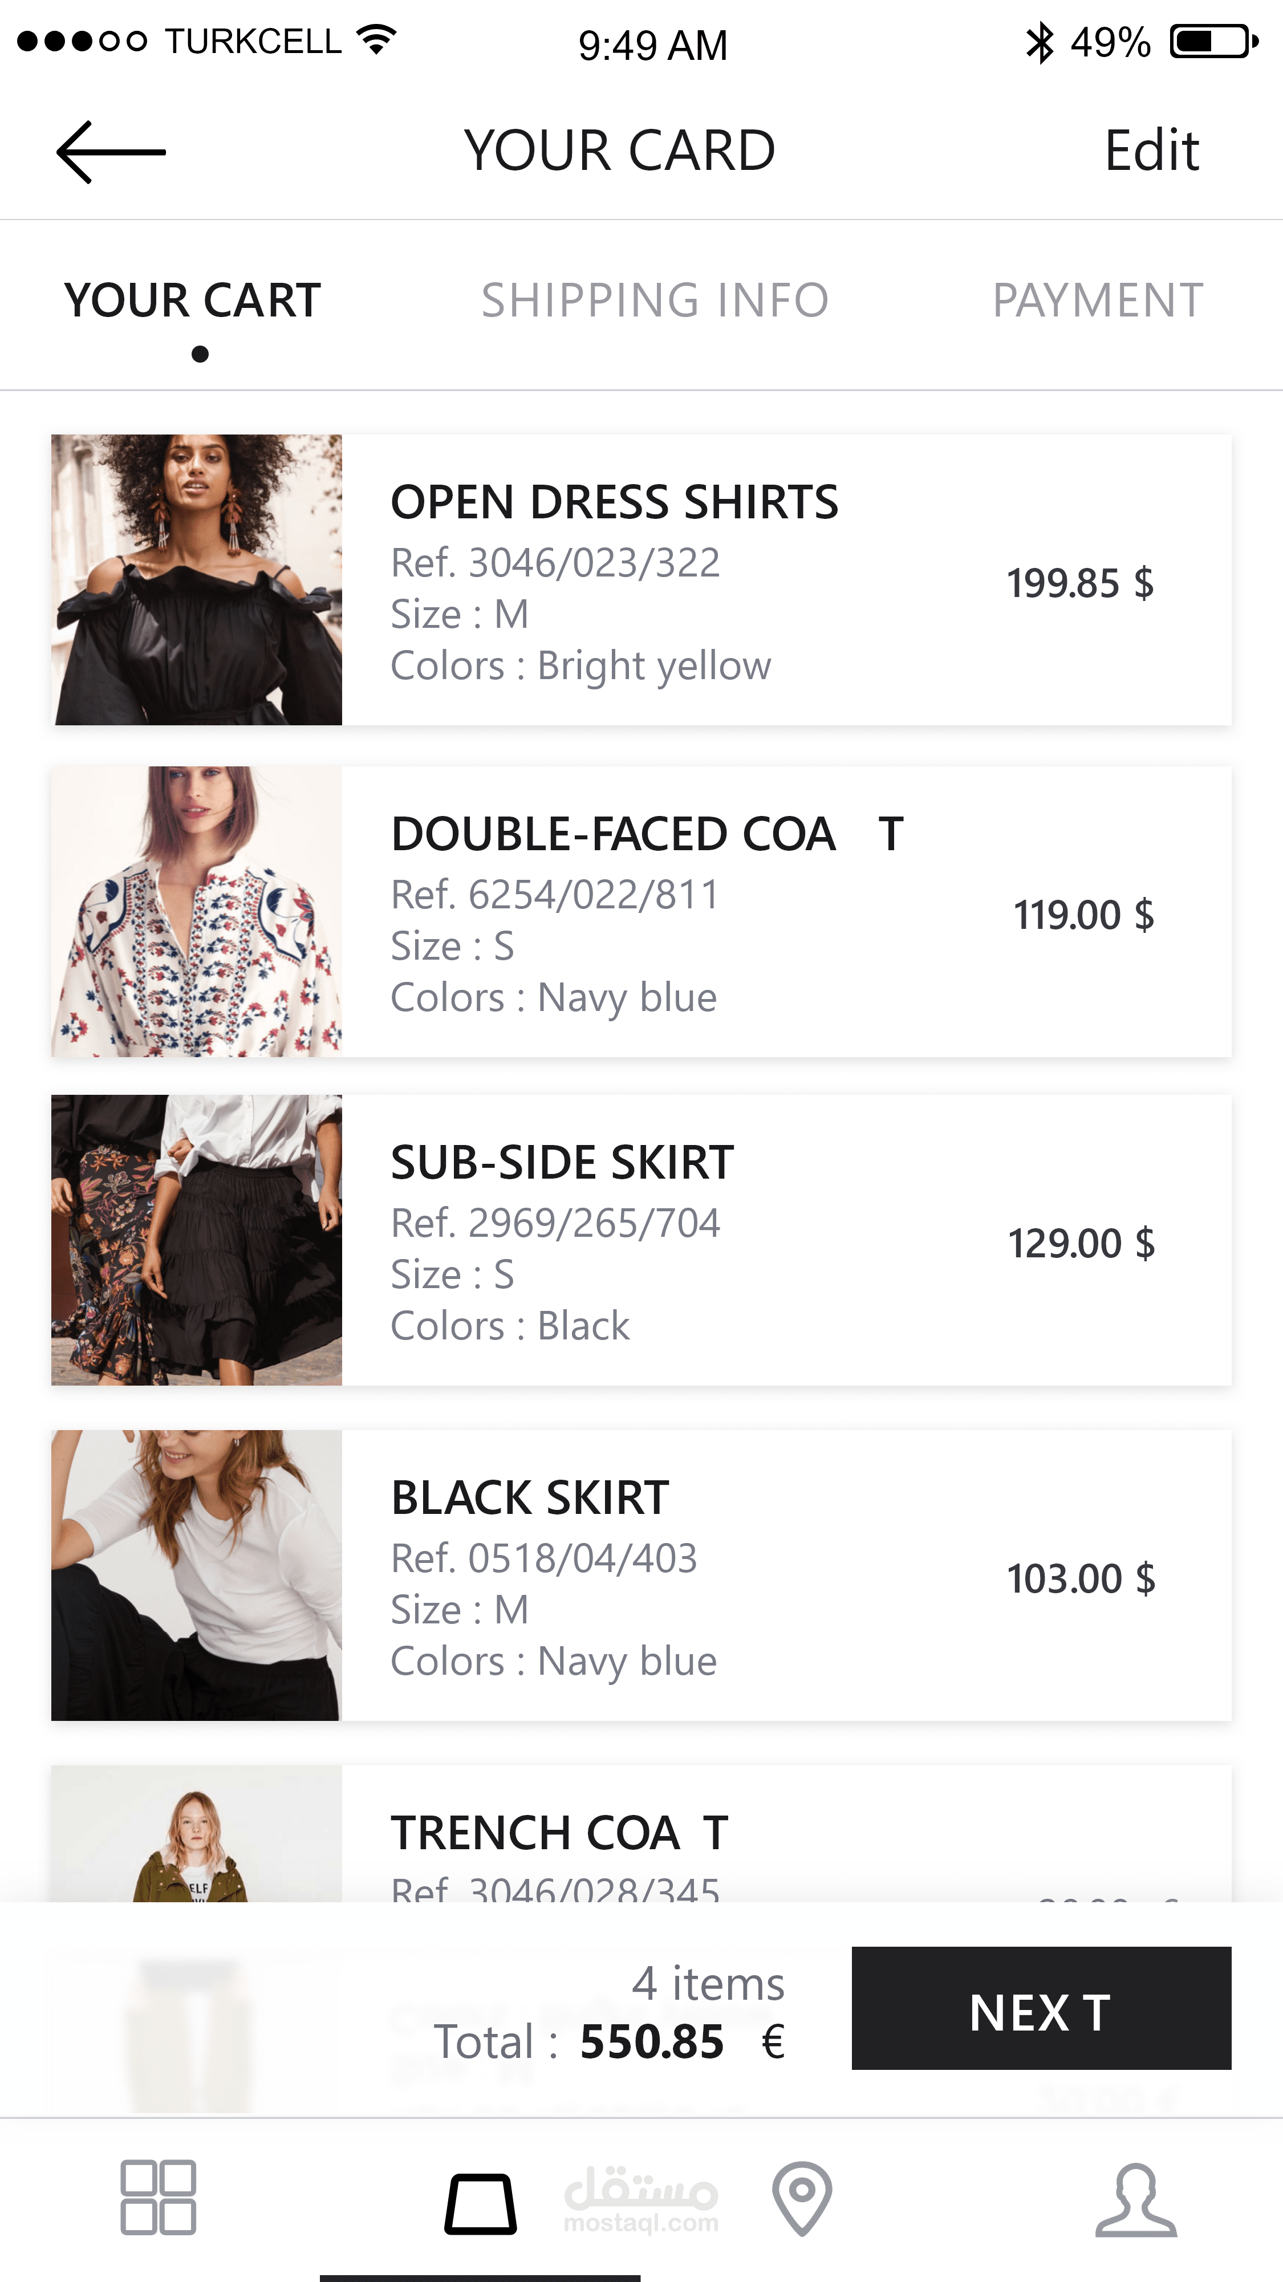The width and height of the screenshot is (1283, 2282).
Task: Tap the Total 550.85 € summary
Action: coord(610,2041)
